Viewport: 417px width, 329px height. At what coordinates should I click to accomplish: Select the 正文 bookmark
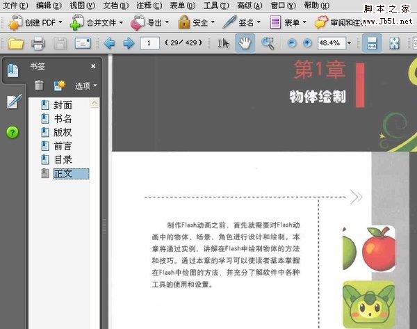(x=71, y=174)
